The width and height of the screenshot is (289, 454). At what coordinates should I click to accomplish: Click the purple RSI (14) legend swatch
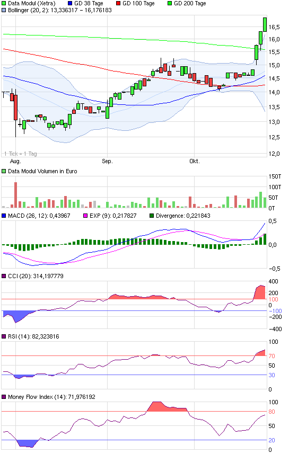click(4, 336)
